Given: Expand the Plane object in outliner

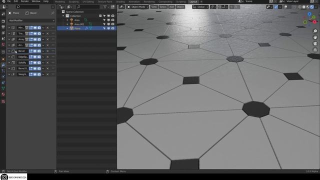Looking at the screenshot, I should 67,28.
